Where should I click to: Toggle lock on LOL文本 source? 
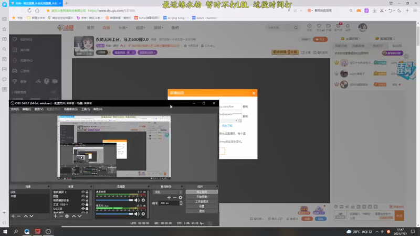[x=87, y=208]
